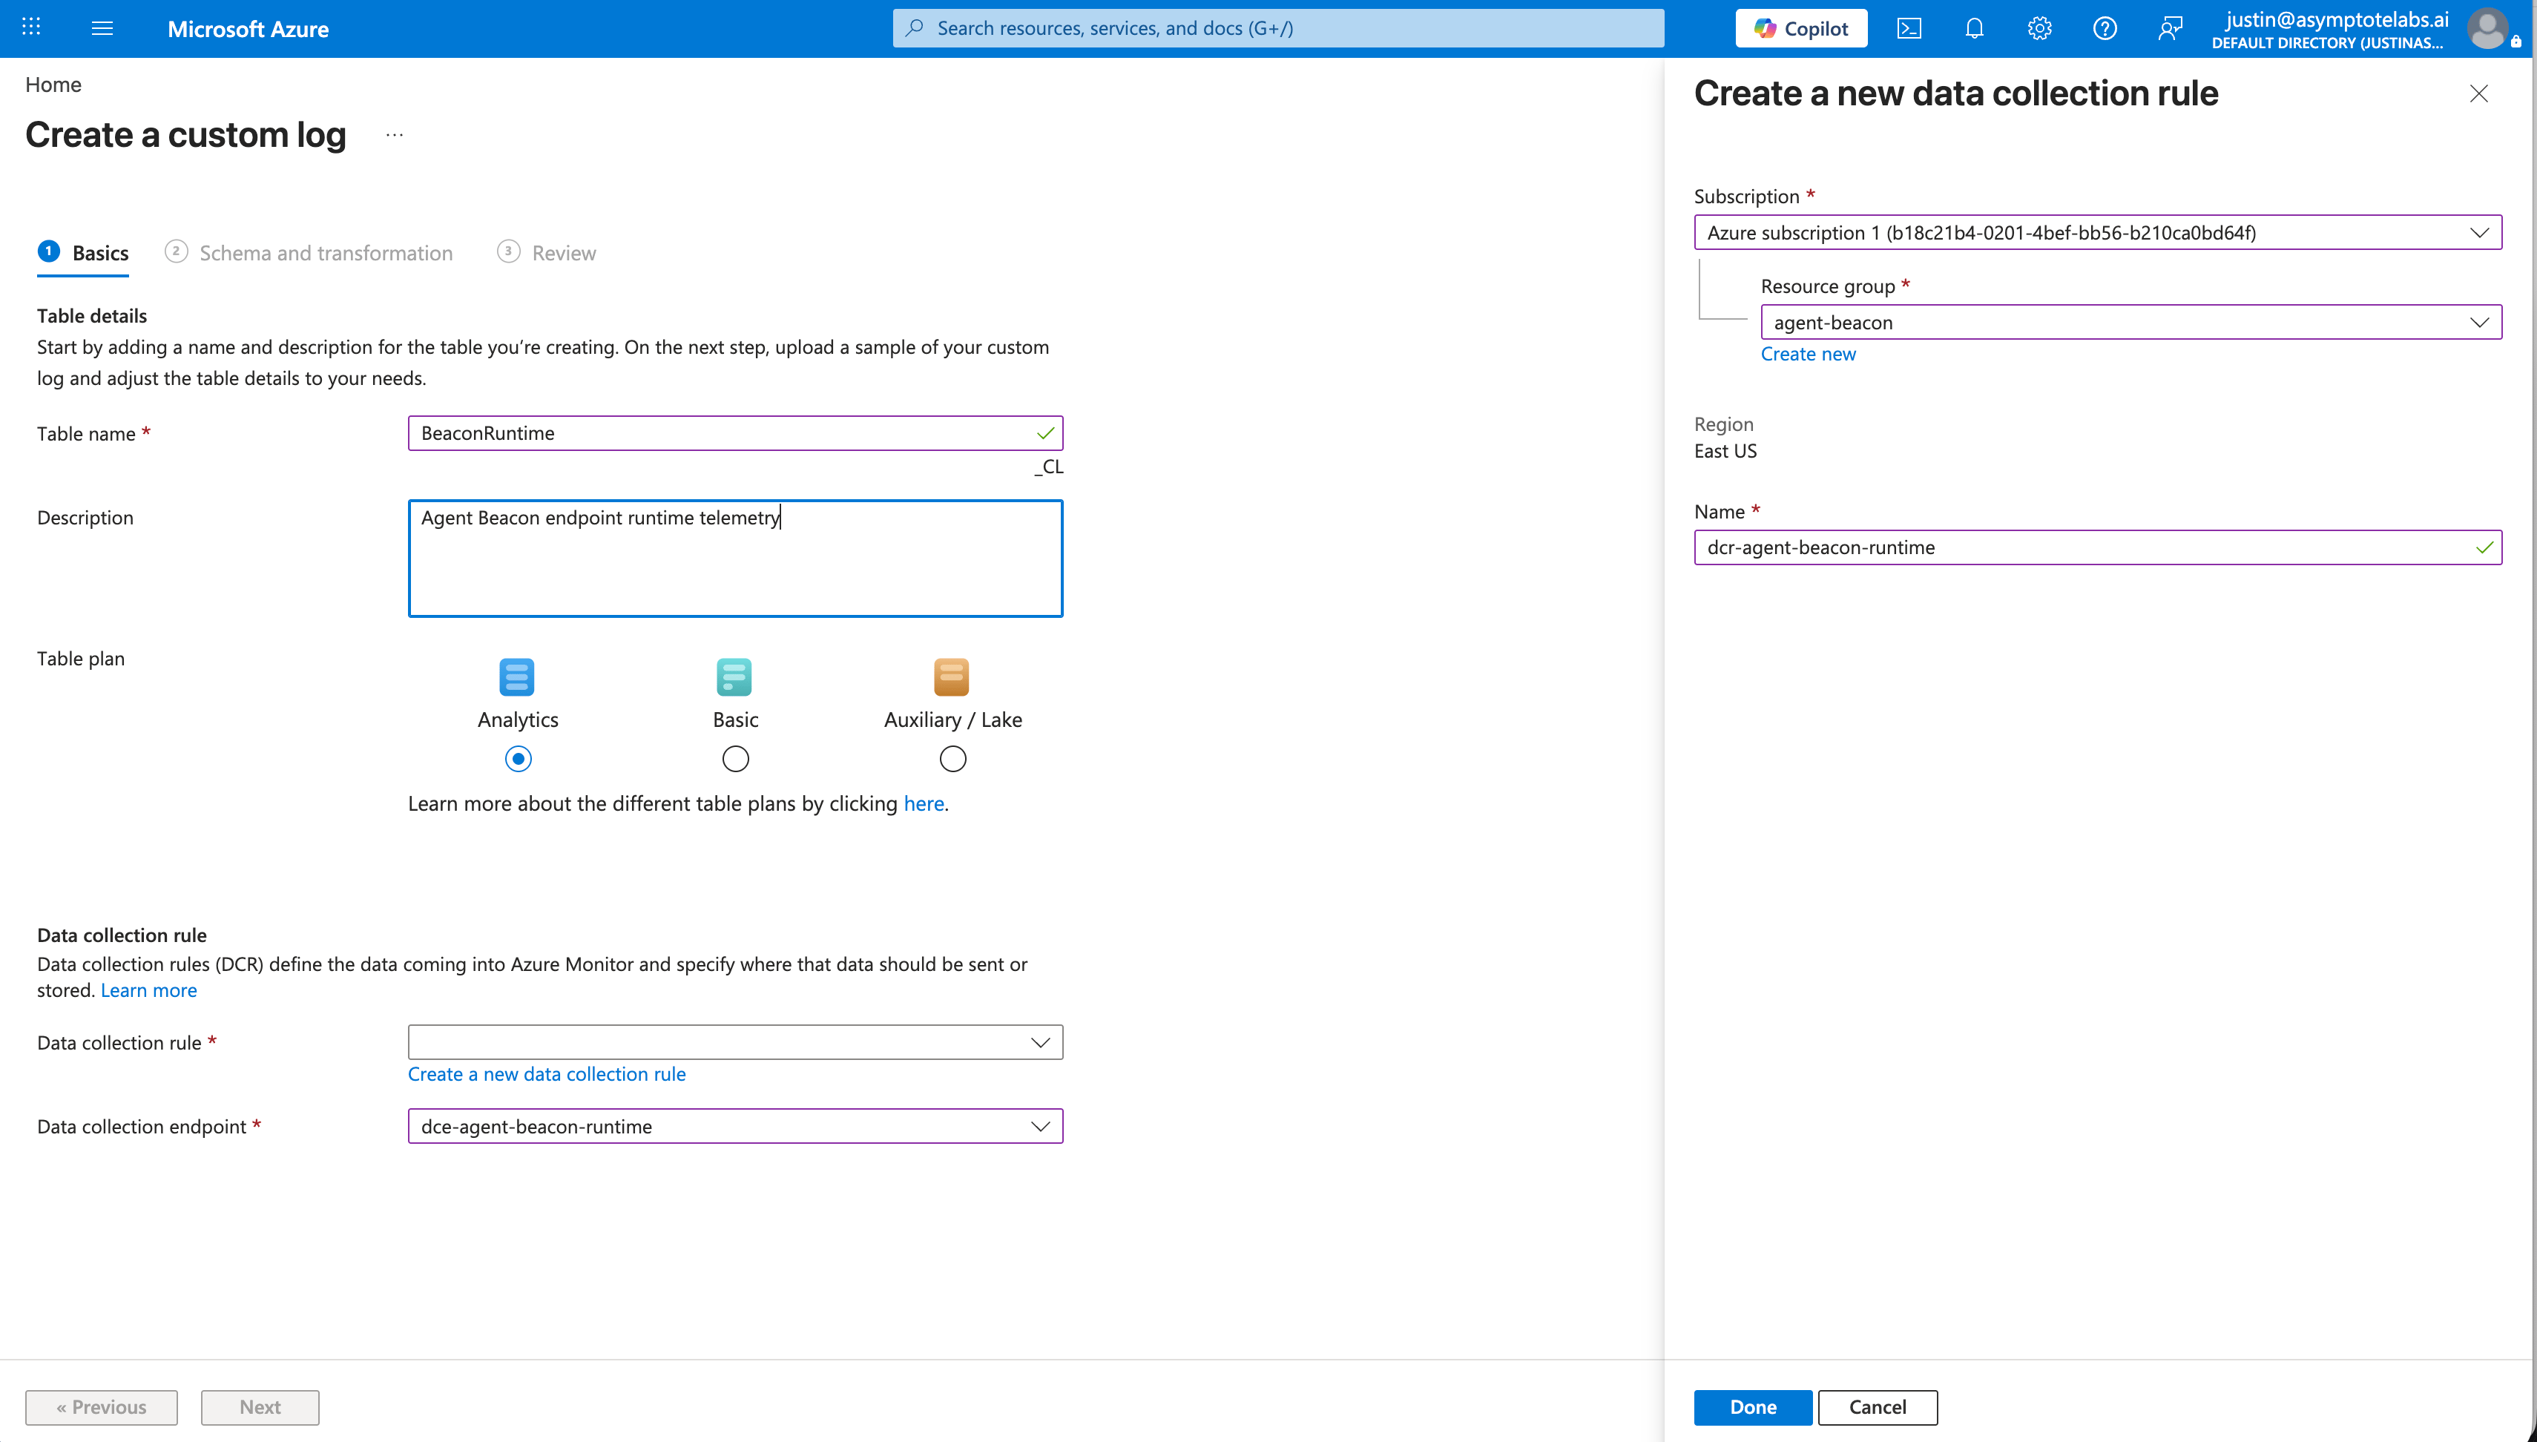Viewport: 2537px width, 1442px height.
Task: Open the Data collection rule dropdown
Action: tap(736, 1042)
